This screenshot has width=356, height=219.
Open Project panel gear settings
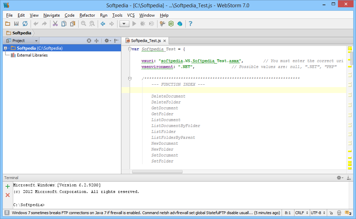coord(107,41)
